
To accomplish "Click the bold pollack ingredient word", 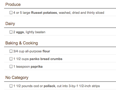I will point(49,86).
